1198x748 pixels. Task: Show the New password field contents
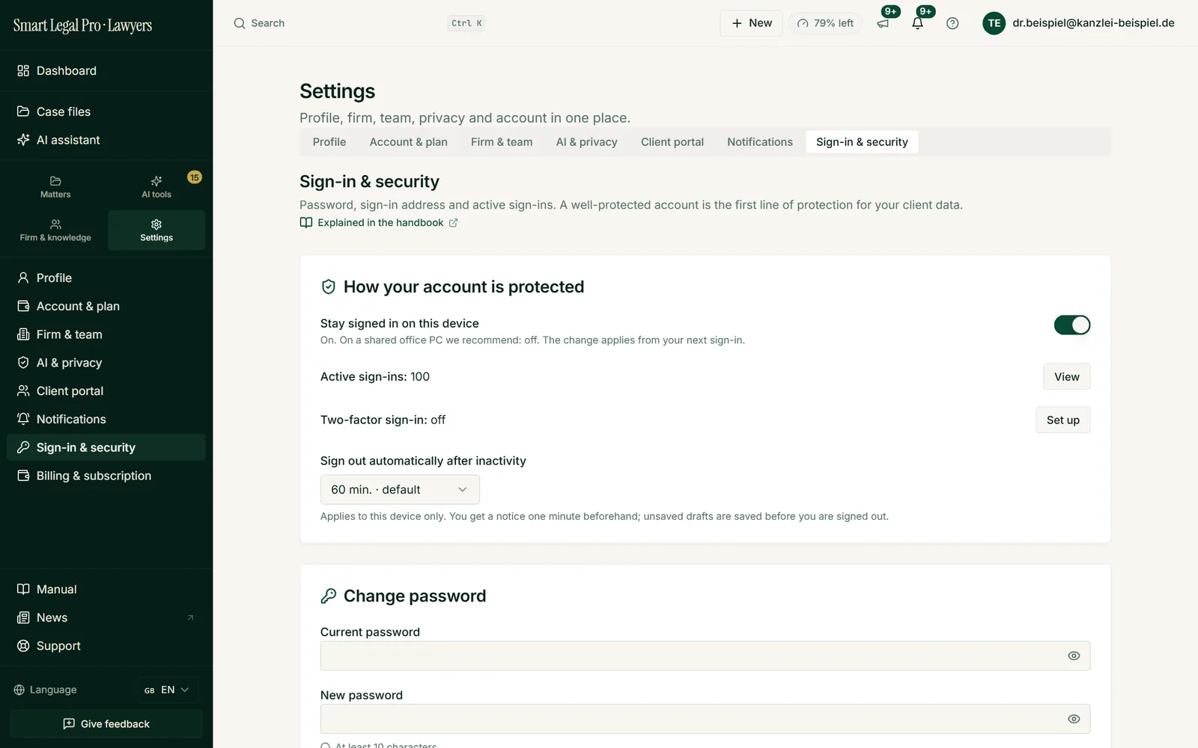[1074, 719]
